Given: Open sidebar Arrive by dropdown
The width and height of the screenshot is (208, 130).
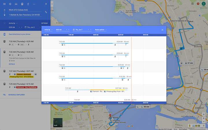Looking at the screenshot, I should (13, 23).
